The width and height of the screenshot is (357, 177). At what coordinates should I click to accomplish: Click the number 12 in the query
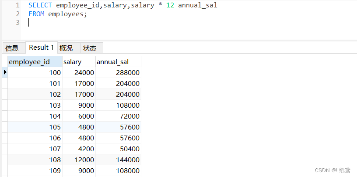(170, 5)
